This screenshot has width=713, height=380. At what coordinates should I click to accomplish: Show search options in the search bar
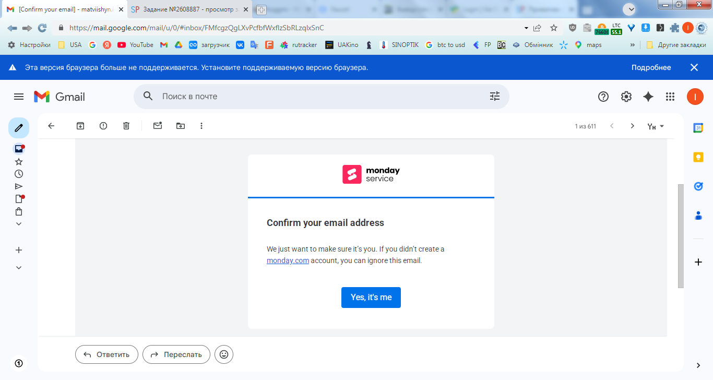[495, 97]
